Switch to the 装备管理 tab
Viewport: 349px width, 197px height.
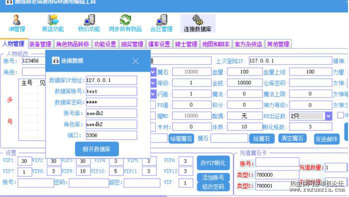40,44
